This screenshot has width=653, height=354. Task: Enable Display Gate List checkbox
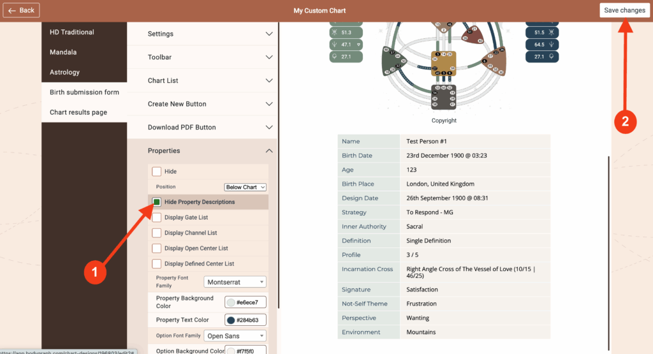(x=156, y=218)
